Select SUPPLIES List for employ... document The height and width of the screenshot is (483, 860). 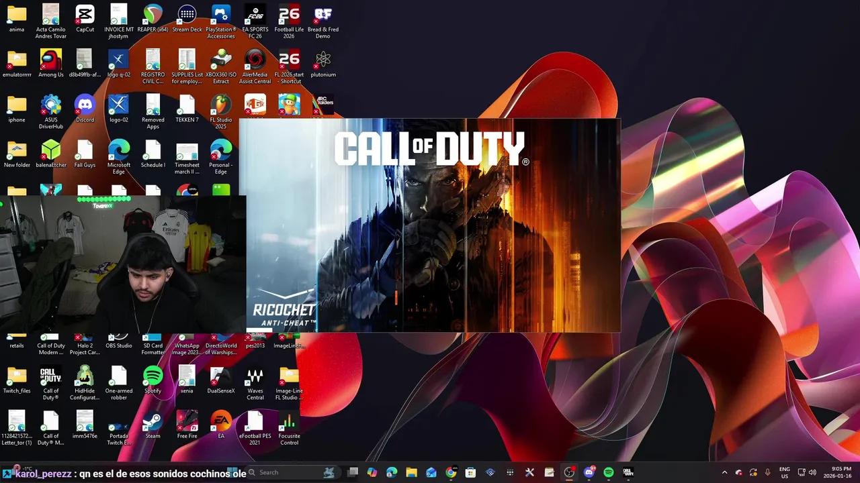tap(187, 66)
